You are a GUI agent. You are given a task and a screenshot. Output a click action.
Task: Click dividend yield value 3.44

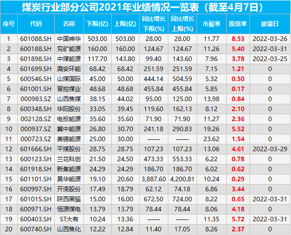238,189
